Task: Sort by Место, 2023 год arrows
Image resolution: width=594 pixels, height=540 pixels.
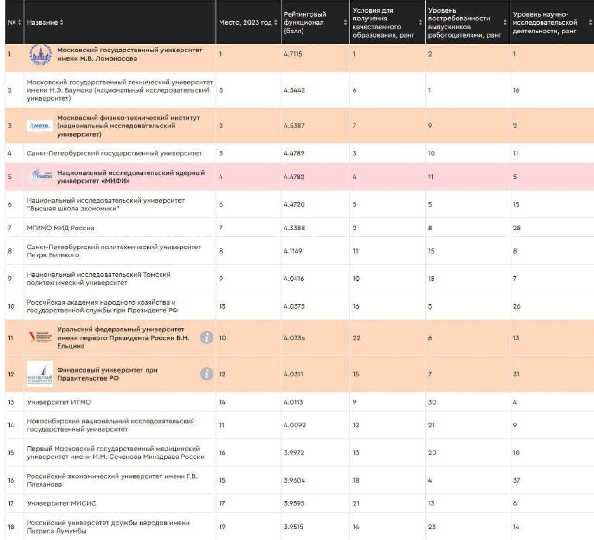Action: 276,22
